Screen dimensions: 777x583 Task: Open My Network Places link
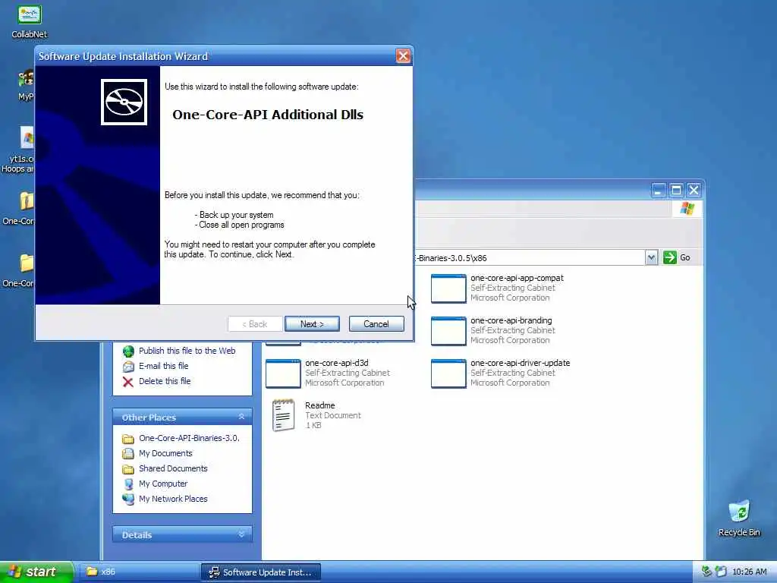coord(173,499)
